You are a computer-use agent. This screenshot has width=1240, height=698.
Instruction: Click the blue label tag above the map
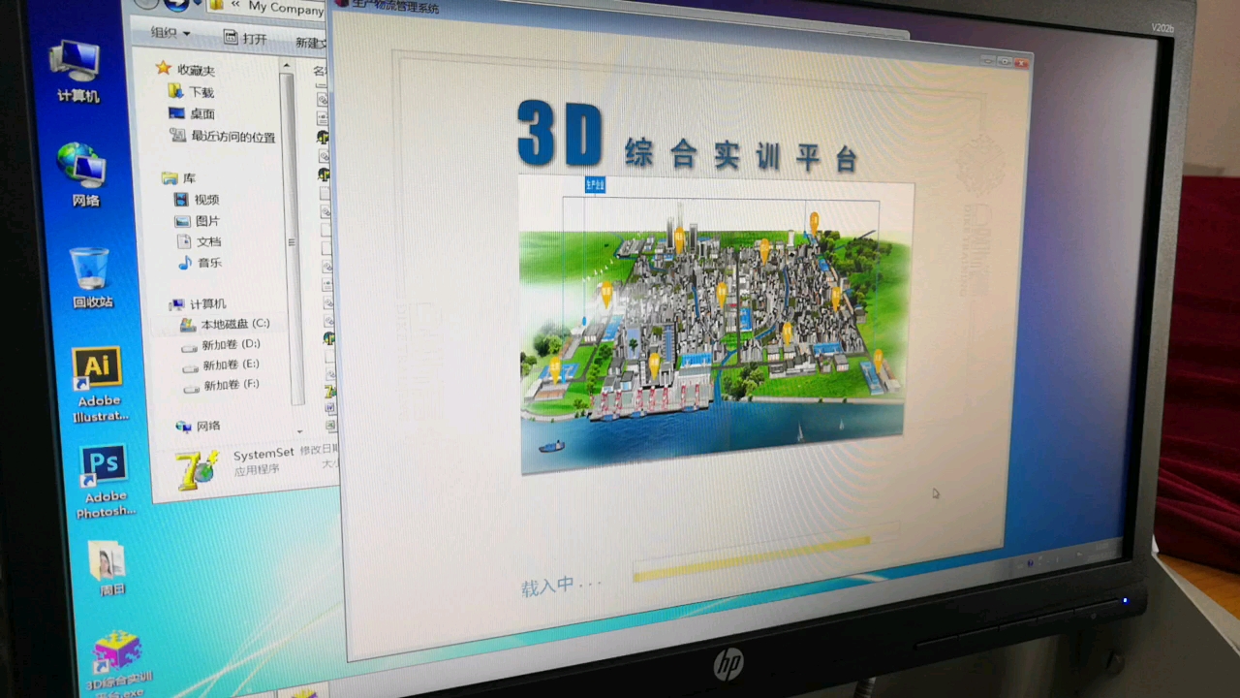[595, 184]
